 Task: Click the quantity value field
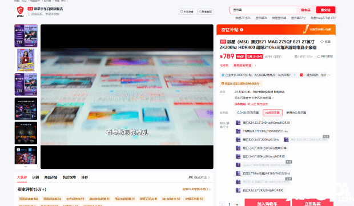[x=230, y=204]
